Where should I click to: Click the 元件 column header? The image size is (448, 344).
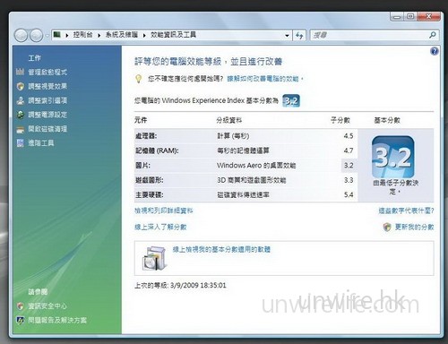[141, 120]
